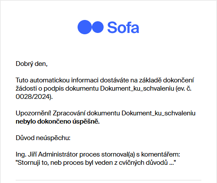The width and height of the screenshot is (217, 183).
Task: Click Dokument_ku_schvaleniu in the warning sentence
Action: pyautogui.click(x=158, y=113)
